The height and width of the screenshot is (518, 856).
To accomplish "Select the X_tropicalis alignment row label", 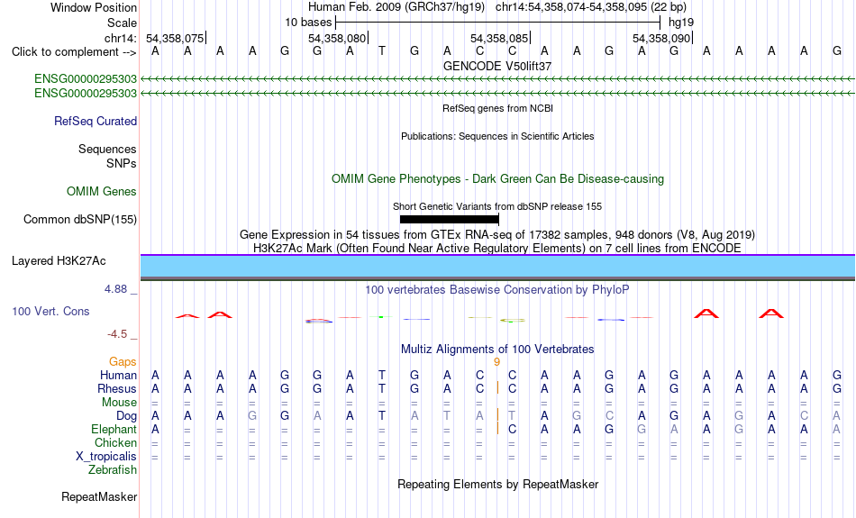I will pyautogui.click(x=106, y=457).
